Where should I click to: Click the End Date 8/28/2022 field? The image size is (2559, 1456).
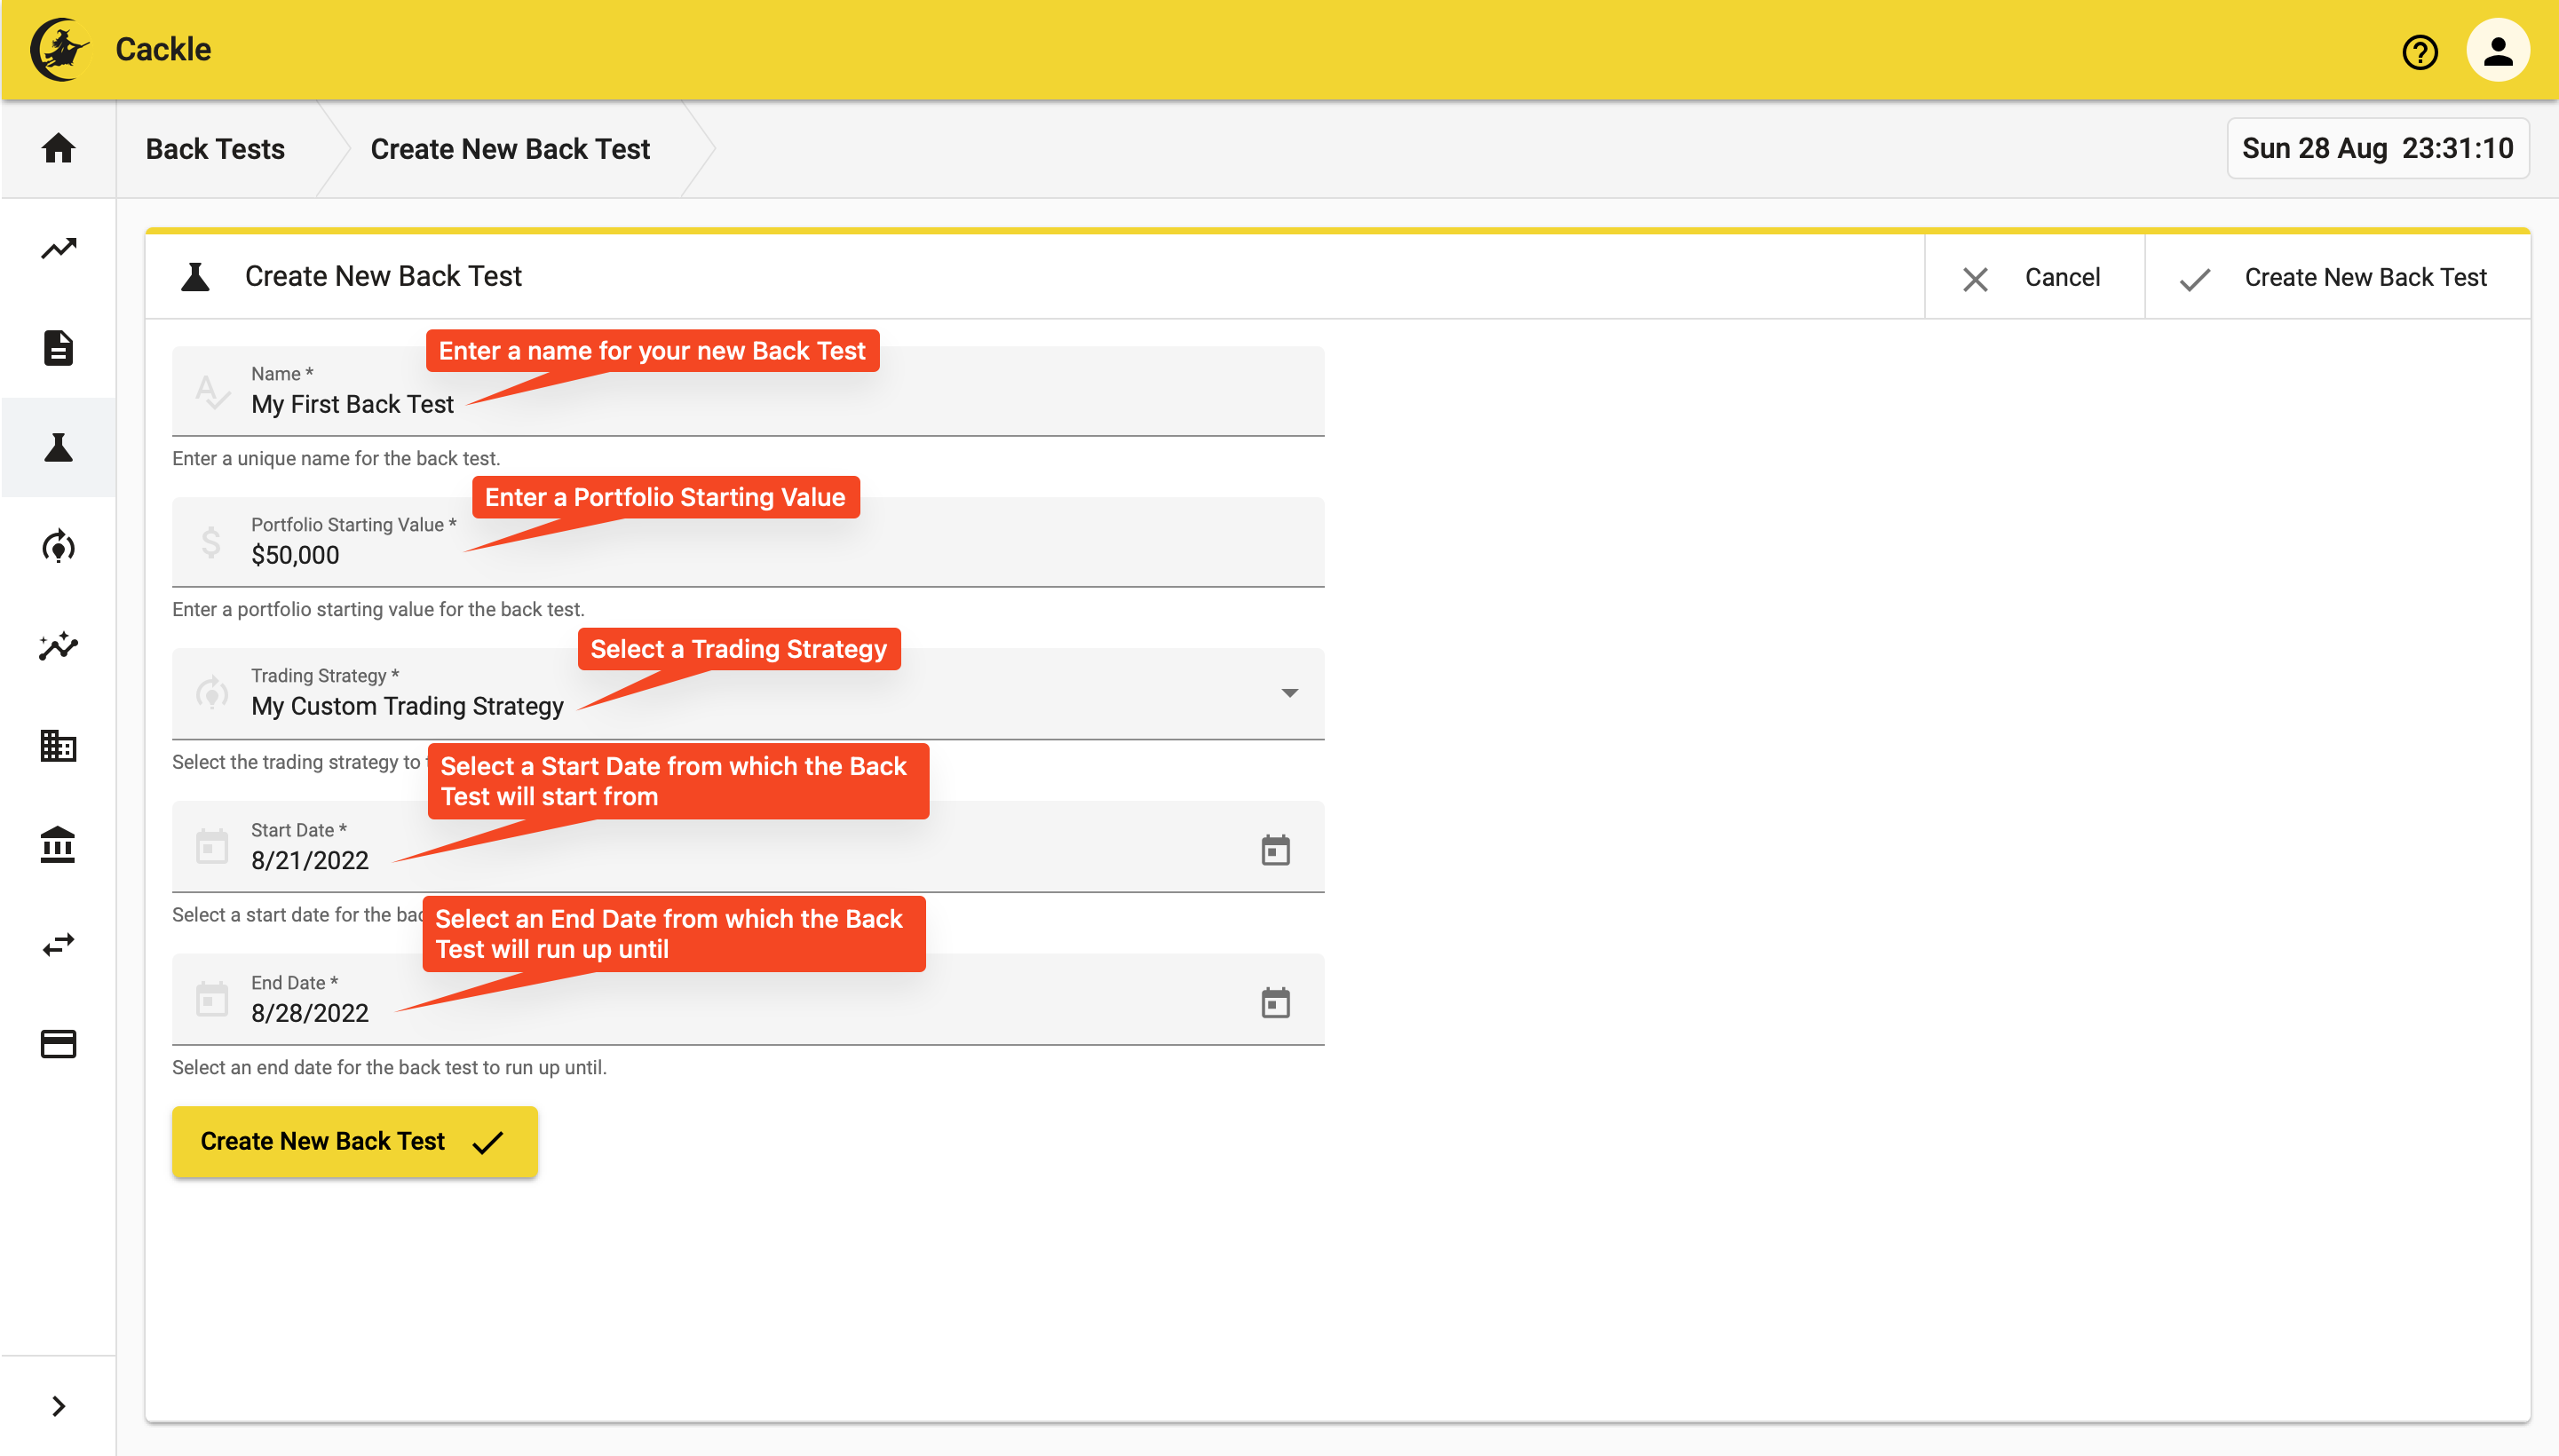click(x=748, y=999)
